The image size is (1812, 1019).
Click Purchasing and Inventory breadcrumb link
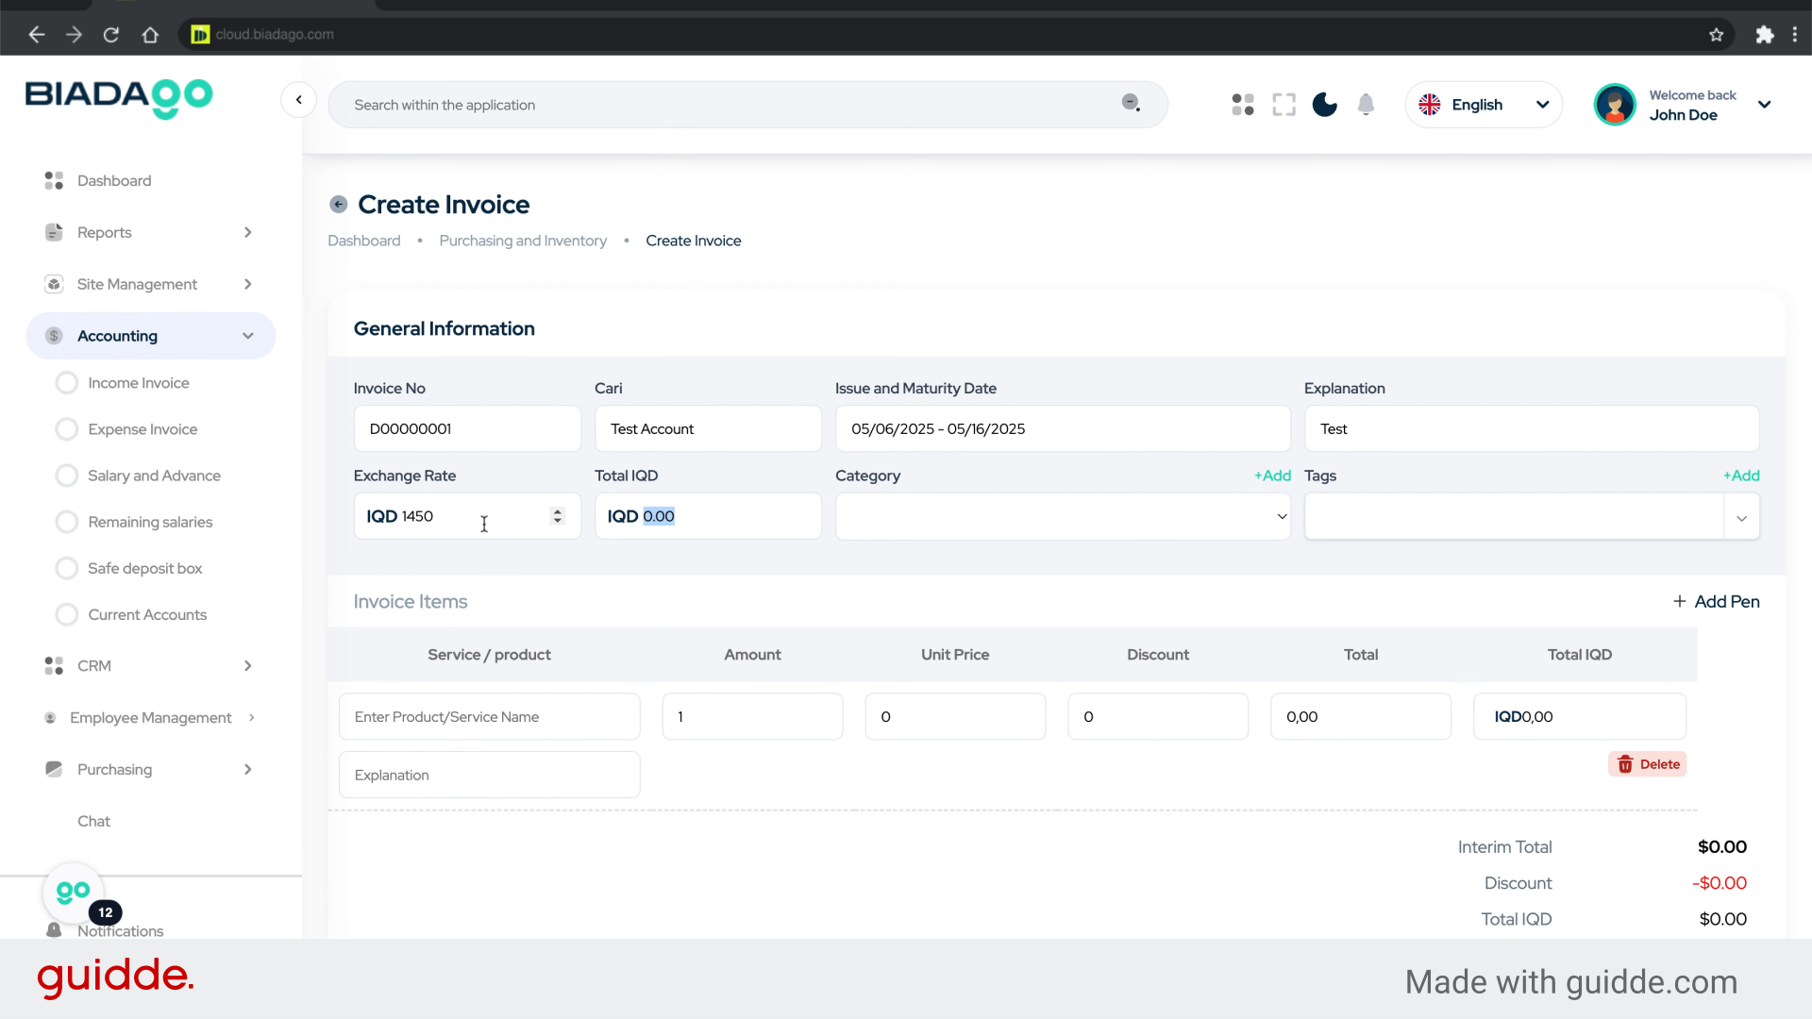pos(523,241)
